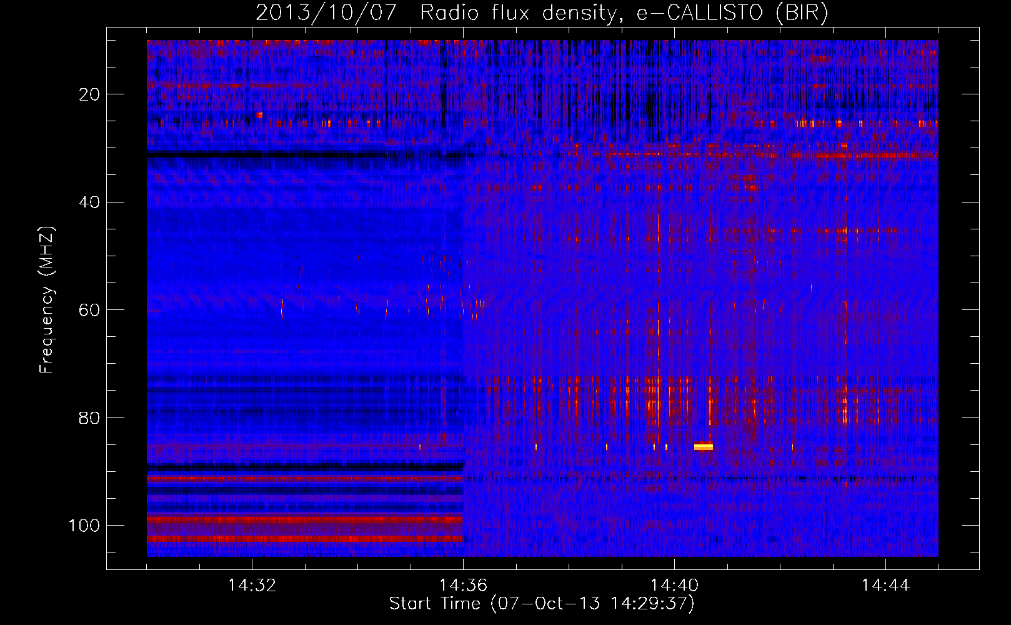Click the 14:40 time tick label
The image size is (1011, 625).
(674, 586)
